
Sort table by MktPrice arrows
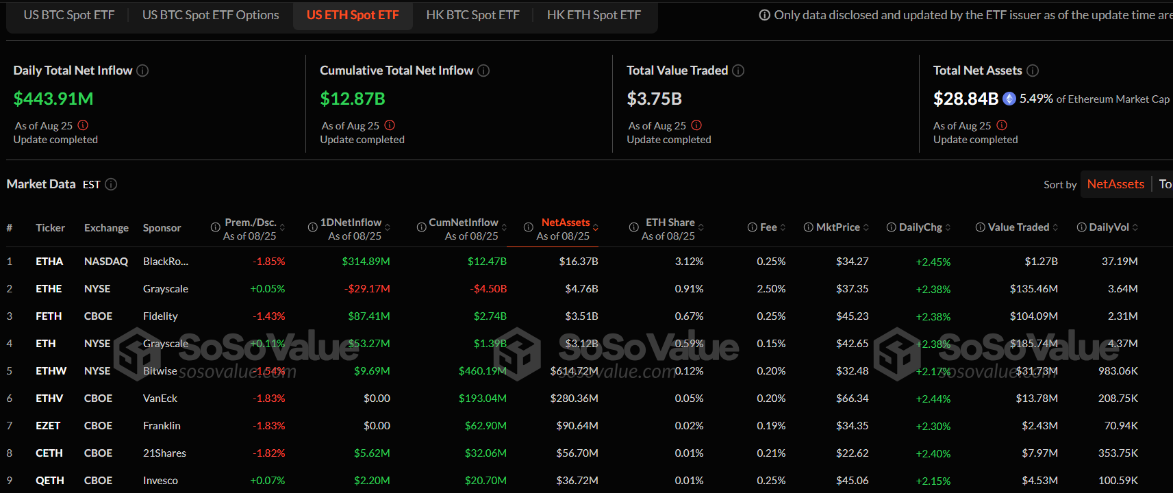click(866, 227)
